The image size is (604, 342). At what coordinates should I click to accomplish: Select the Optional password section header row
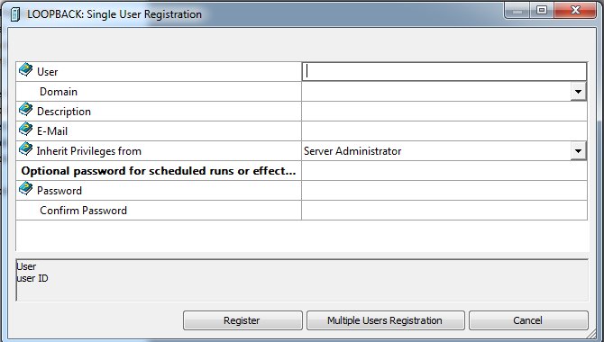pos(302,171)
